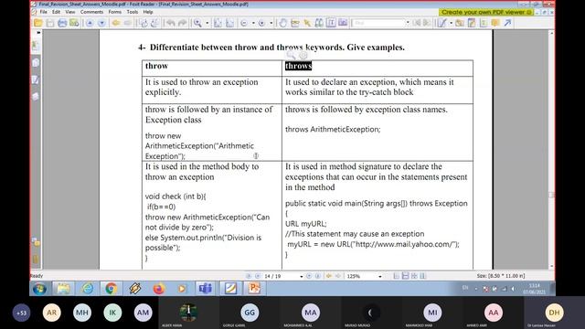This screenshot has height=329, width=585.
Task: Open PowerPoint from the taskbar
Action: [x=254, y=289]
